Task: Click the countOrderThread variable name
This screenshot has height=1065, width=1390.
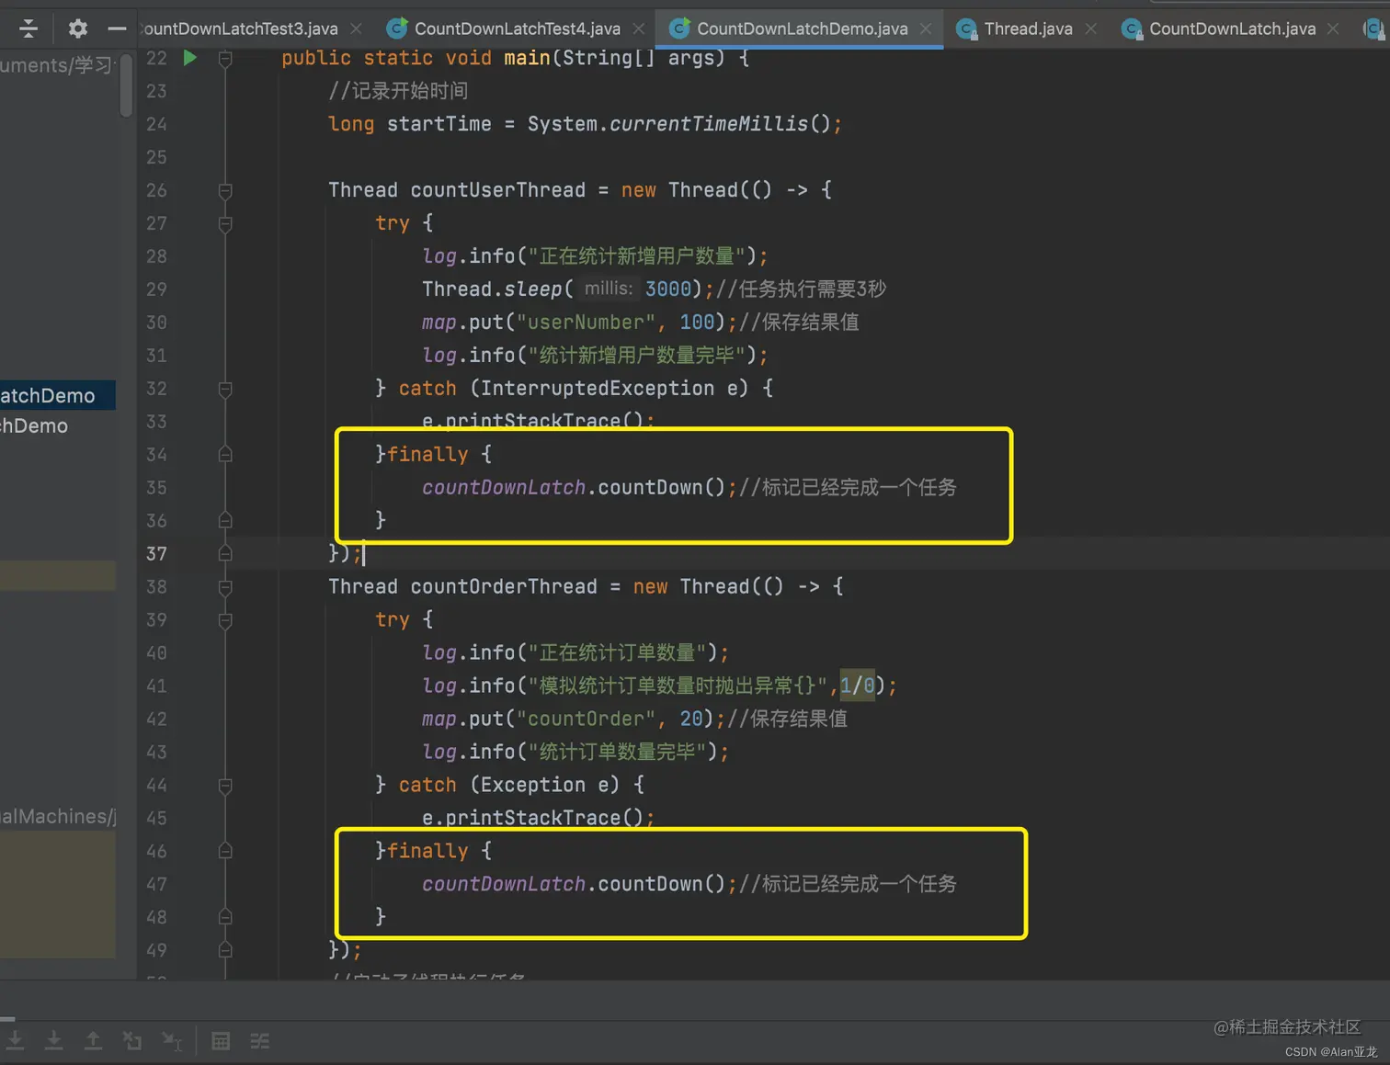Action: tap(504, 587)
